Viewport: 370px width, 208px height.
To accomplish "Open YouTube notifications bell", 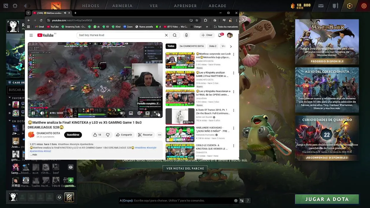I will [x=221, y=35].
